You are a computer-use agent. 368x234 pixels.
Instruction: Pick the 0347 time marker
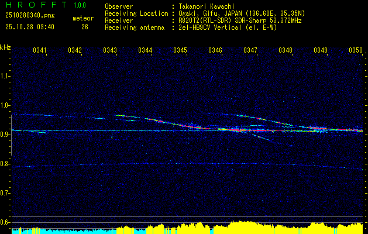coord(250,51)
